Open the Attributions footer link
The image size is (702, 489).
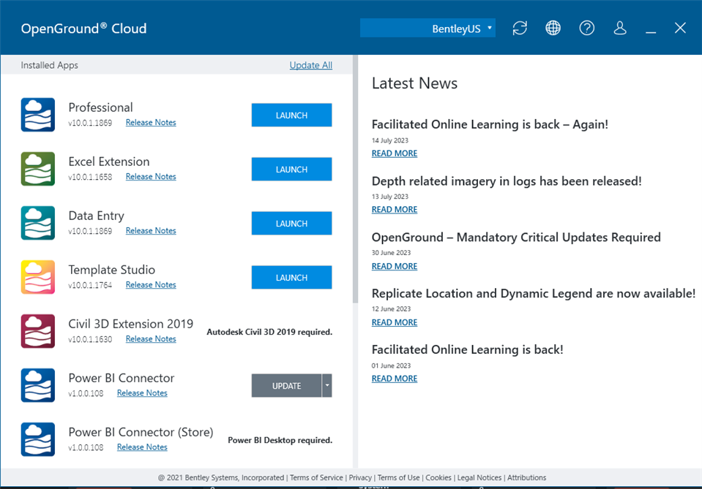click(x=526, y=477)
